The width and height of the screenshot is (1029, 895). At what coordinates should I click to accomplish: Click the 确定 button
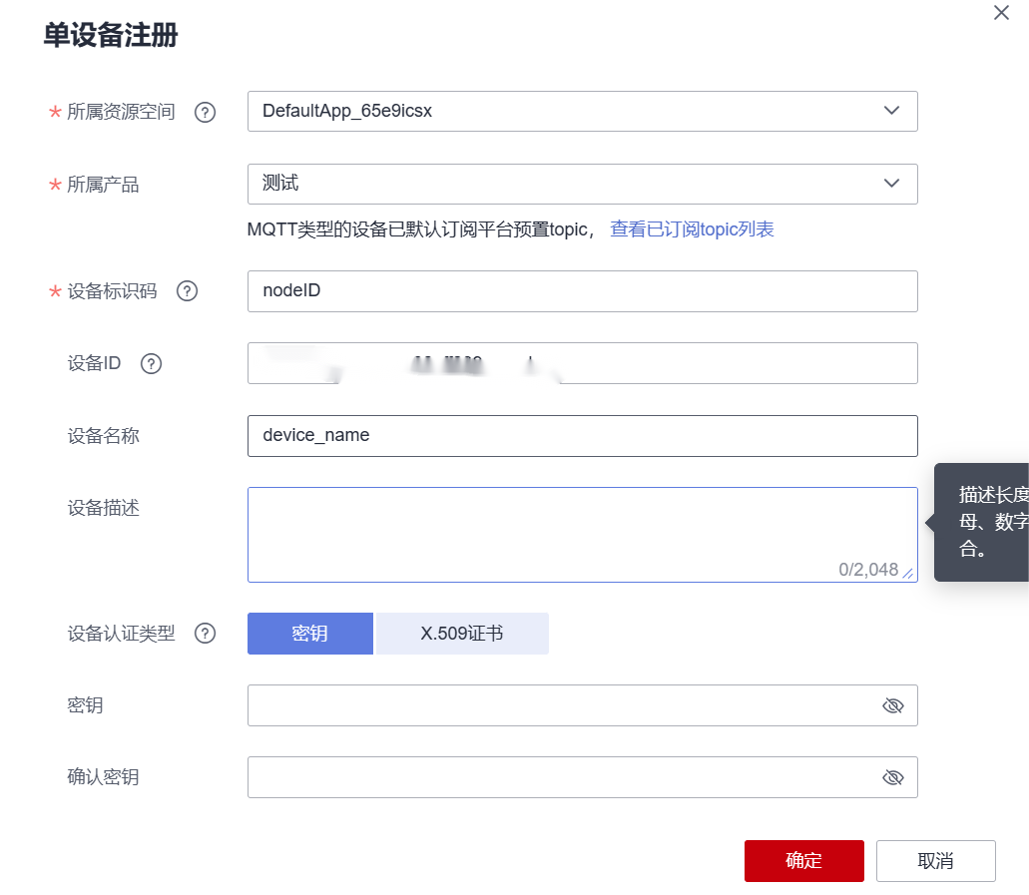pyautogui.click(x=803, y=861)
